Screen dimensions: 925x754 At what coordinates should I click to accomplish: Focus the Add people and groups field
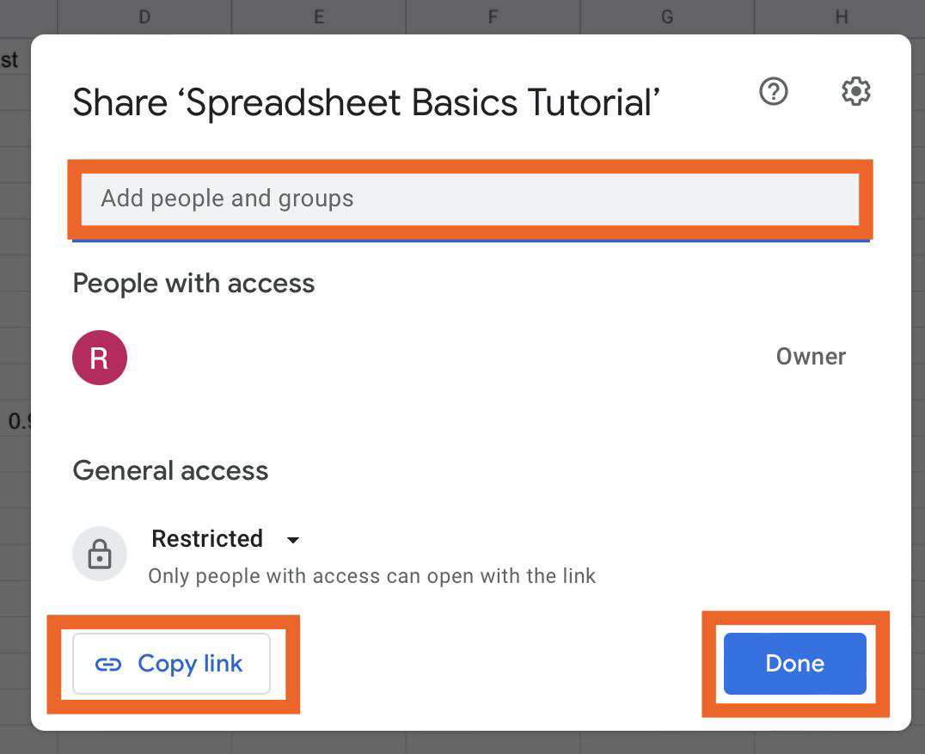point(470,199)
